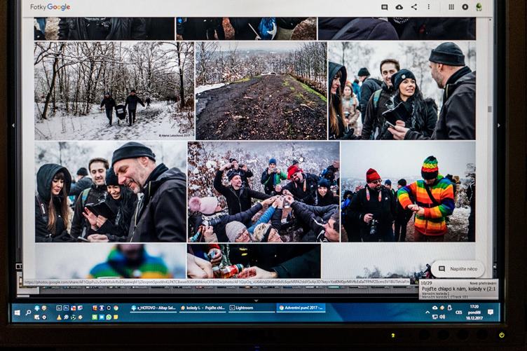Open the muddy field path photo

261,90
